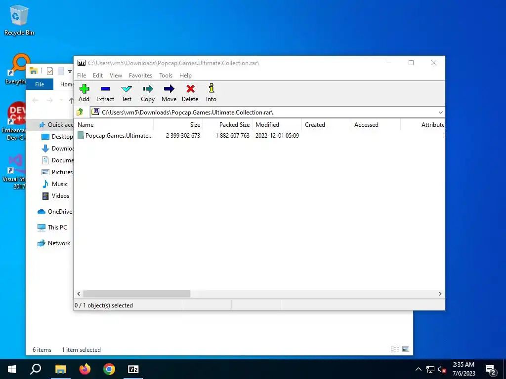506x379 pixels.
Task: Open the Info toolbar button
Action: tap(211, 93)
